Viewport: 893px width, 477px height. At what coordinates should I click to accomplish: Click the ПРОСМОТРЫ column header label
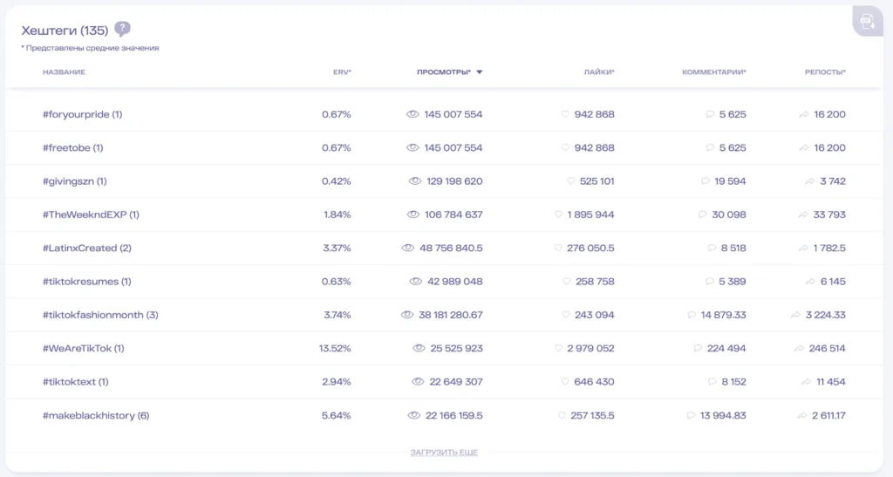[x=444, y=72]
